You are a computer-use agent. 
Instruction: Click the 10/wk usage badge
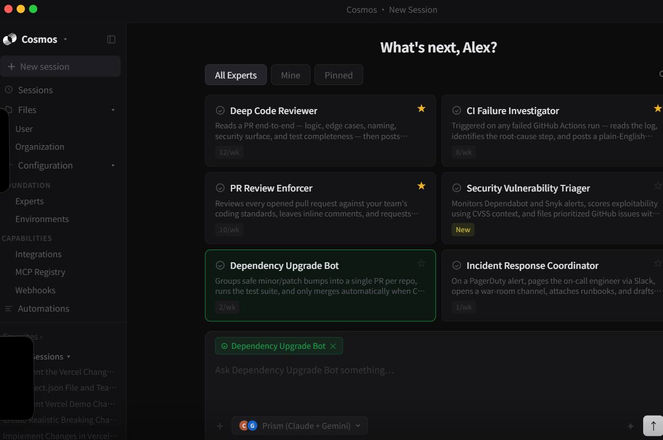(229, 230)
